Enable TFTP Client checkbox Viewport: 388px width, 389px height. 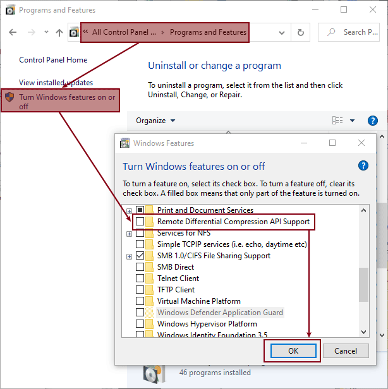click(140, 289)
